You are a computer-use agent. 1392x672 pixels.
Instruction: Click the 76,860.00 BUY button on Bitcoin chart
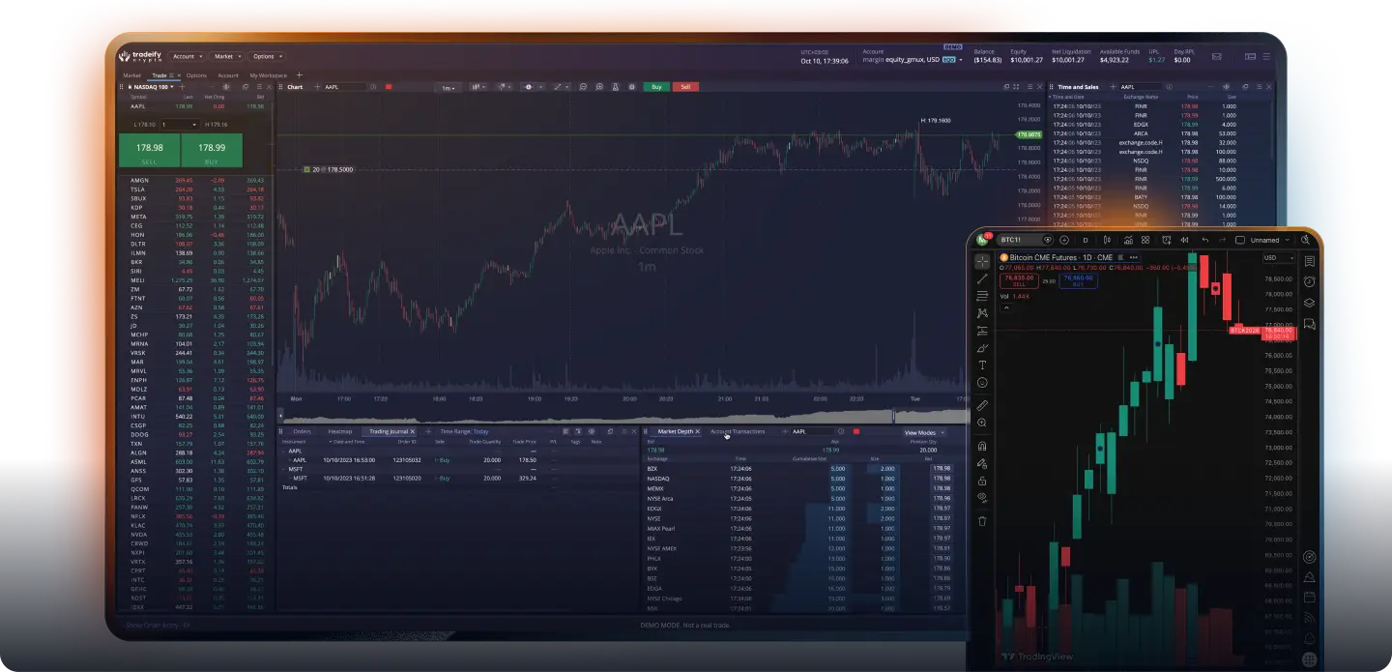click(x=1078, y=281)
